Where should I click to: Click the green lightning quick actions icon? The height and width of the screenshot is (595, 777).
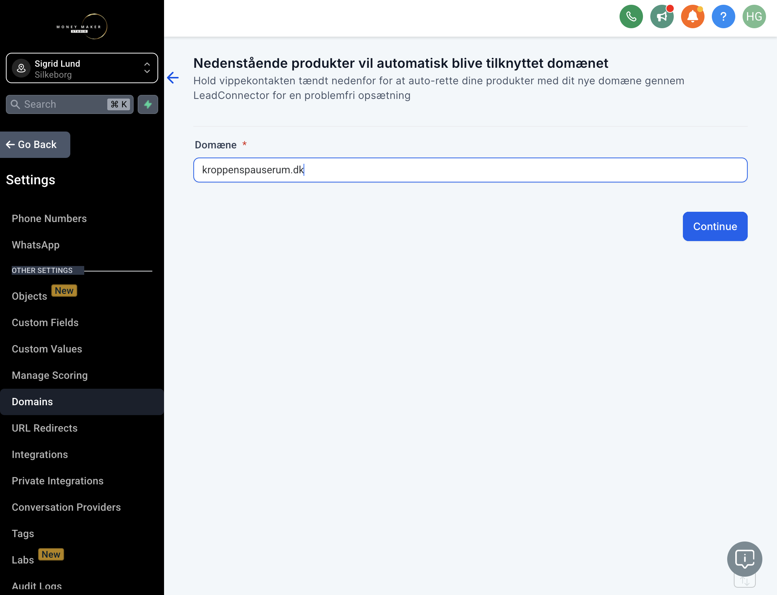click(x=148, y=104)
